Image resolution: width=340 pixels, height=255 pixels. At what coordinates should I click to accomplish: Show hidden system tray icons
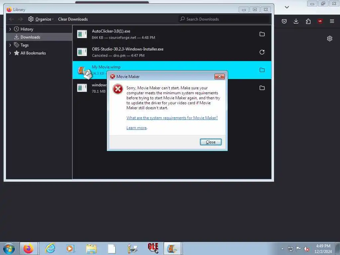(x=282, y=249)
